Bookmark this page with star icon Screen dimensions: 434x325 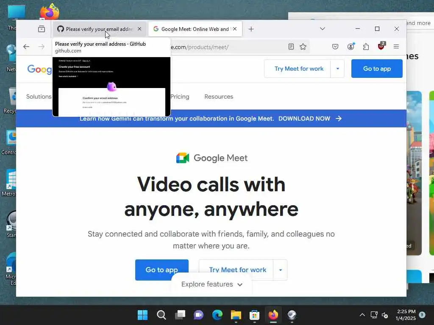(x=303, y=47)
